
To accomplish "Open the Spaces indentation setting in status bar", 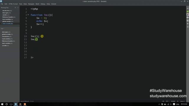I will coord(183,101).
